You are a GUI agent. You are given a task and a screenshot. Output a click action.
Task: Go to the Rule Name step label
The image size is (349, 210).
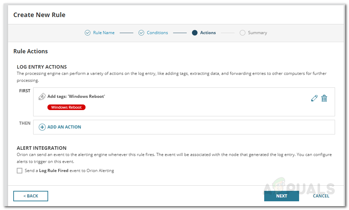pos(104,33)
